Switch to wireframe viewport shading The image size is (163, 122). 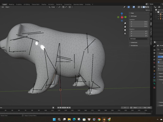click(142, 7)
